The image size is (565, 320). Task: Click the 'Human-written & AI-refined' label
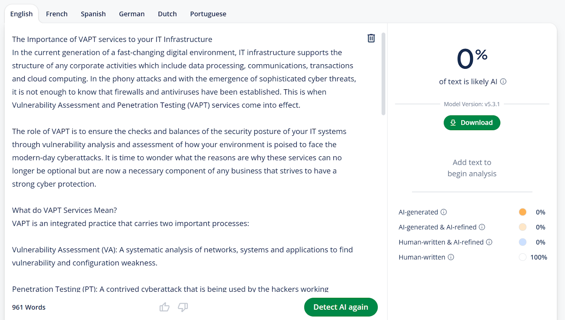point(441,242)
